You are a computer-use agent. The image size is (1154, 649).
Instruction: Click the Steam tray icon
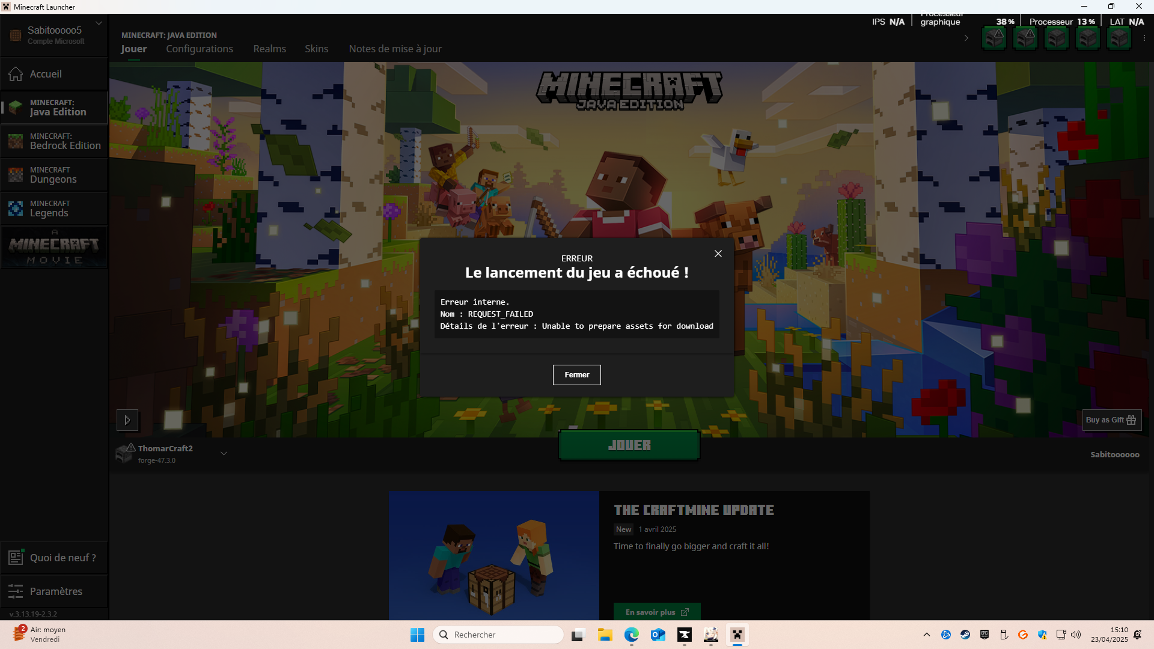pos(965,635)
